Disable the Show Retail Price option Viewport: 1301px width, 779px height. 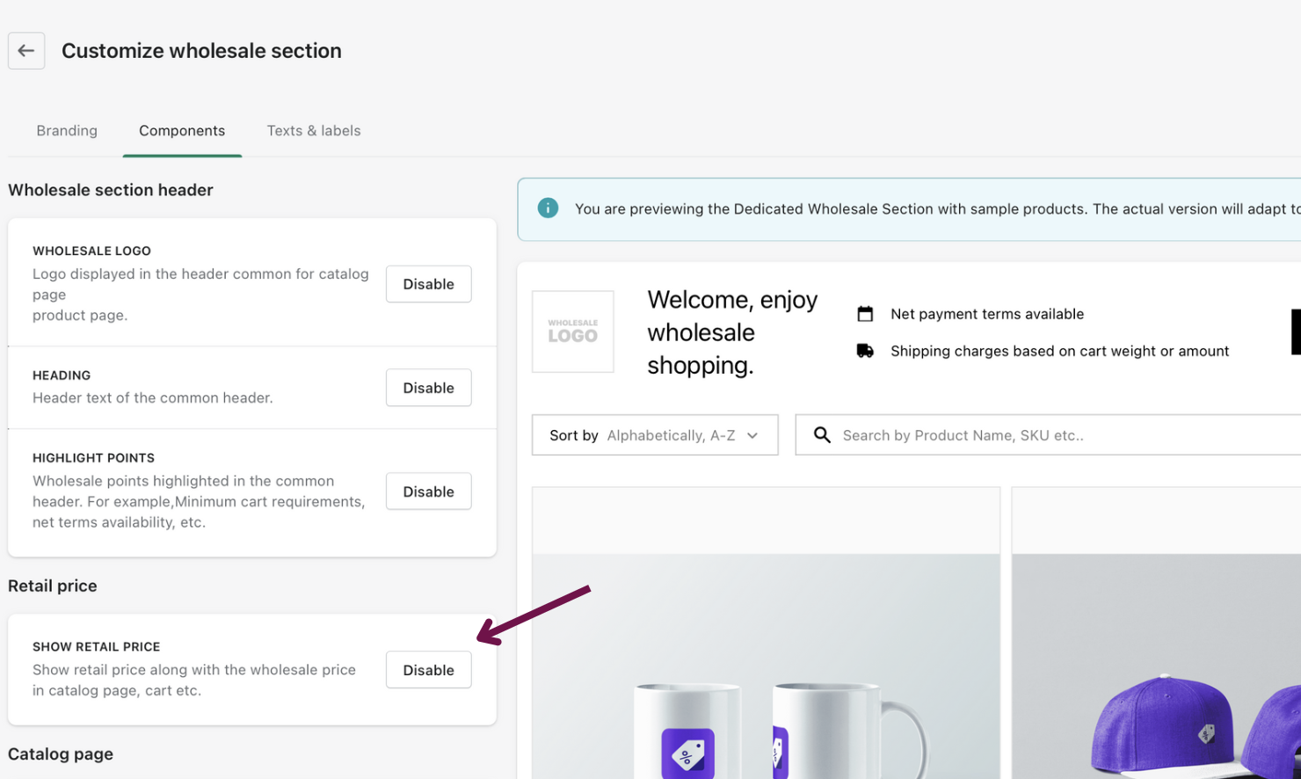coord(428,670)
